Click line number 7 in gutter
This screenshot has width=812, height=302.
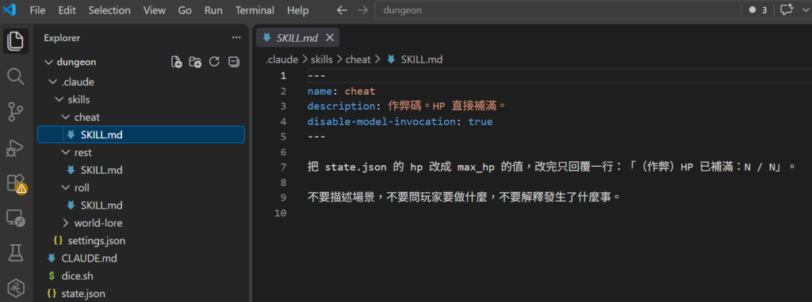click(x=283, y=168)
